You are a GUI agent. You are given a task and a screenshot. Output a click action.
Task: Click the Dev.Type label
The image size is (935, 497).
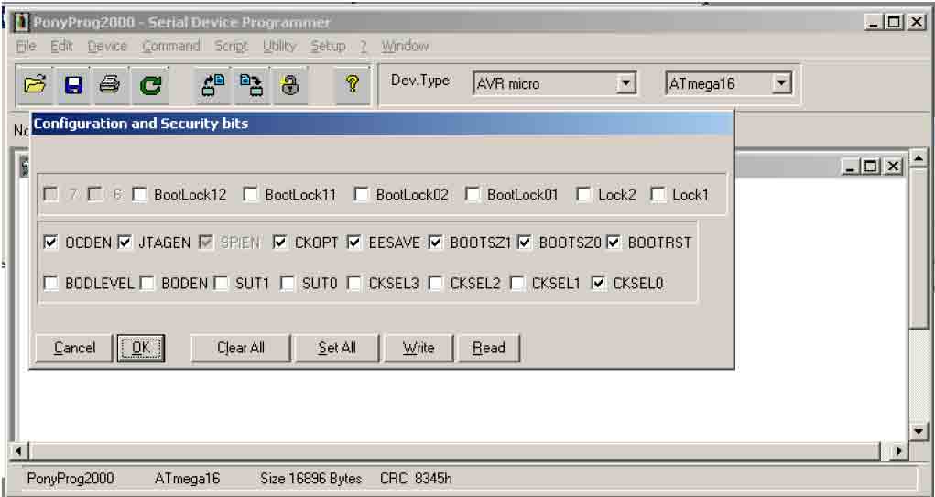(x=419, y=81)
